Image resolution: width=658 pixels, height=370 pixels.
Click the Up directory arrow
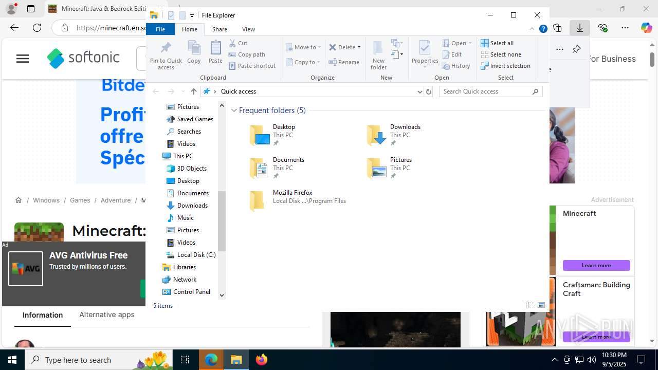pyautogui.click(x=193, y=91)
